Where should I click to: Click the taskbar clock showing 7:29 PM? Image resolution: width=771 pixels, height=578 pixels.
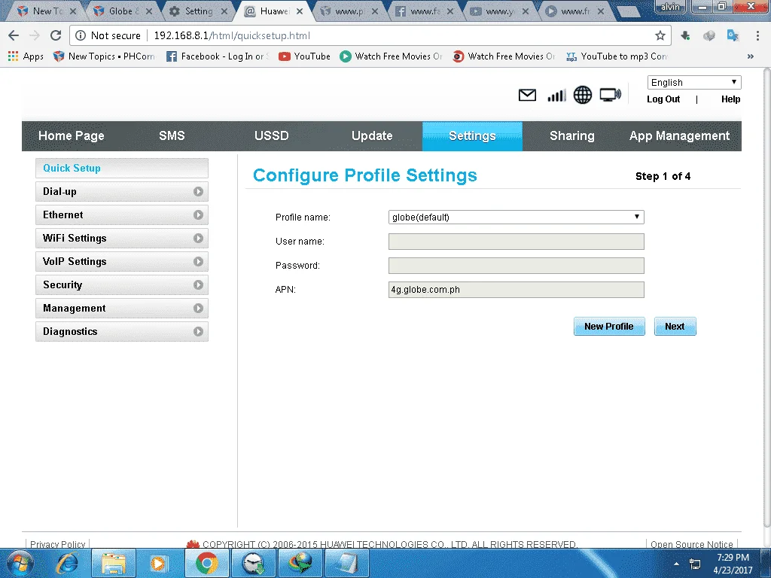point(733,564)
